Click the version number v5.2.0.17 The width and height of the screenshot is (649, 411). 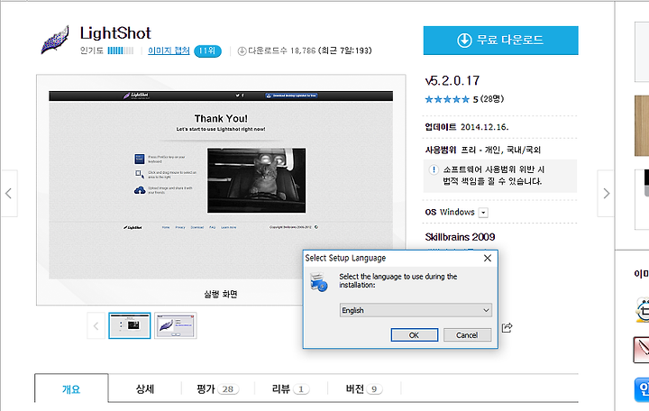pos(452,81)
